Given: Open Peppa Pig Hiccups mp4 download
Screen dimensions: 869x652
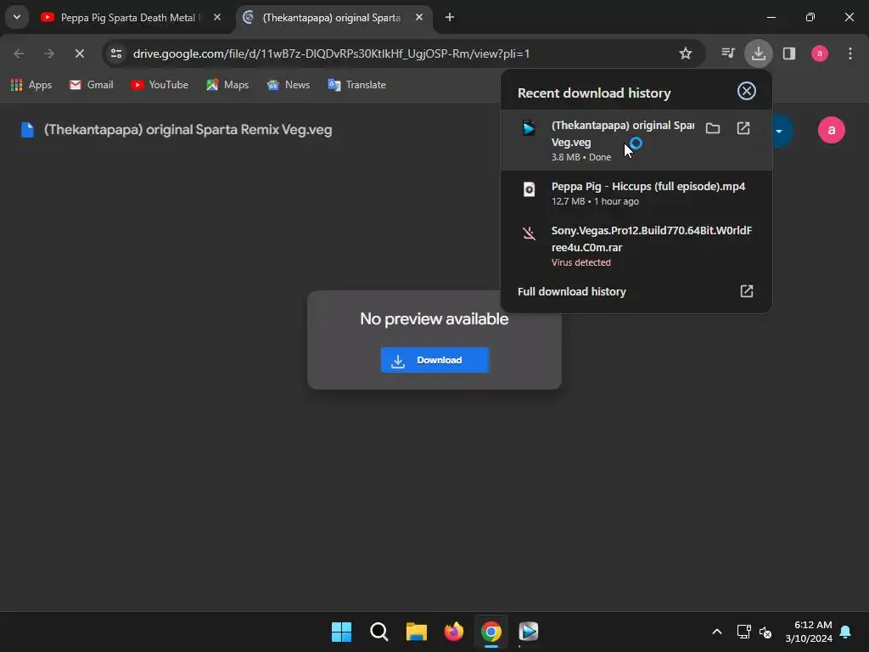Looking at the screenshot, I should (636, 193).
